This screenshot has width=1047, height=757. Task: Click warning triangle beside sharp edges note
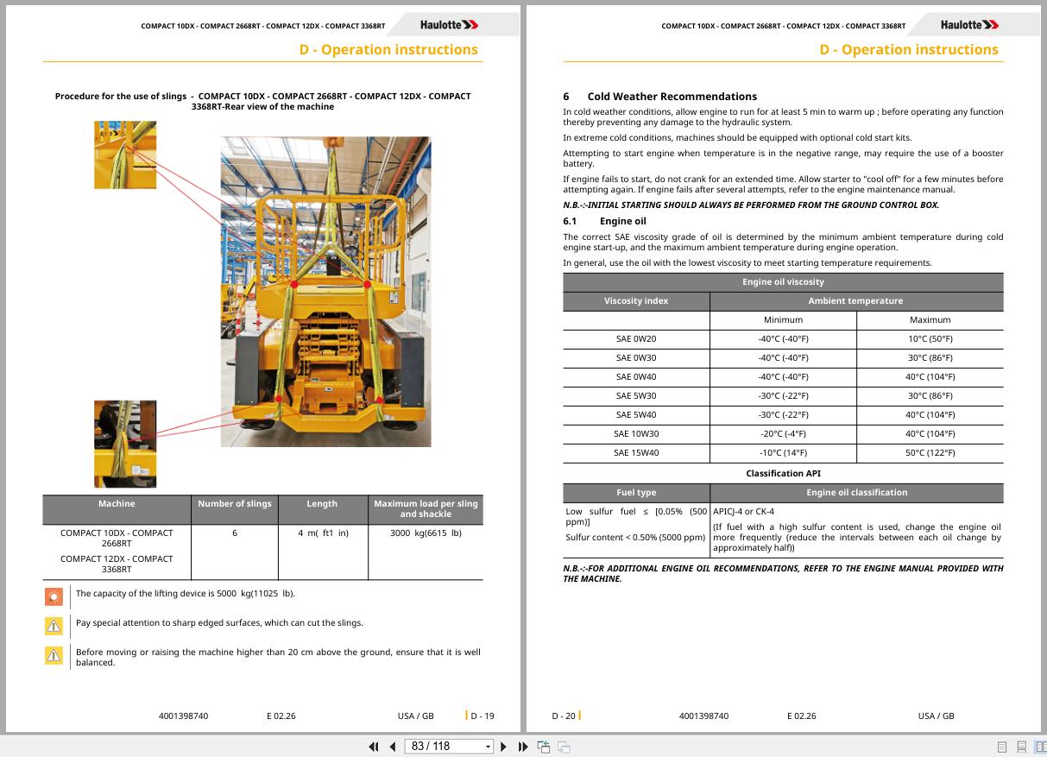(x=54, y=625)
